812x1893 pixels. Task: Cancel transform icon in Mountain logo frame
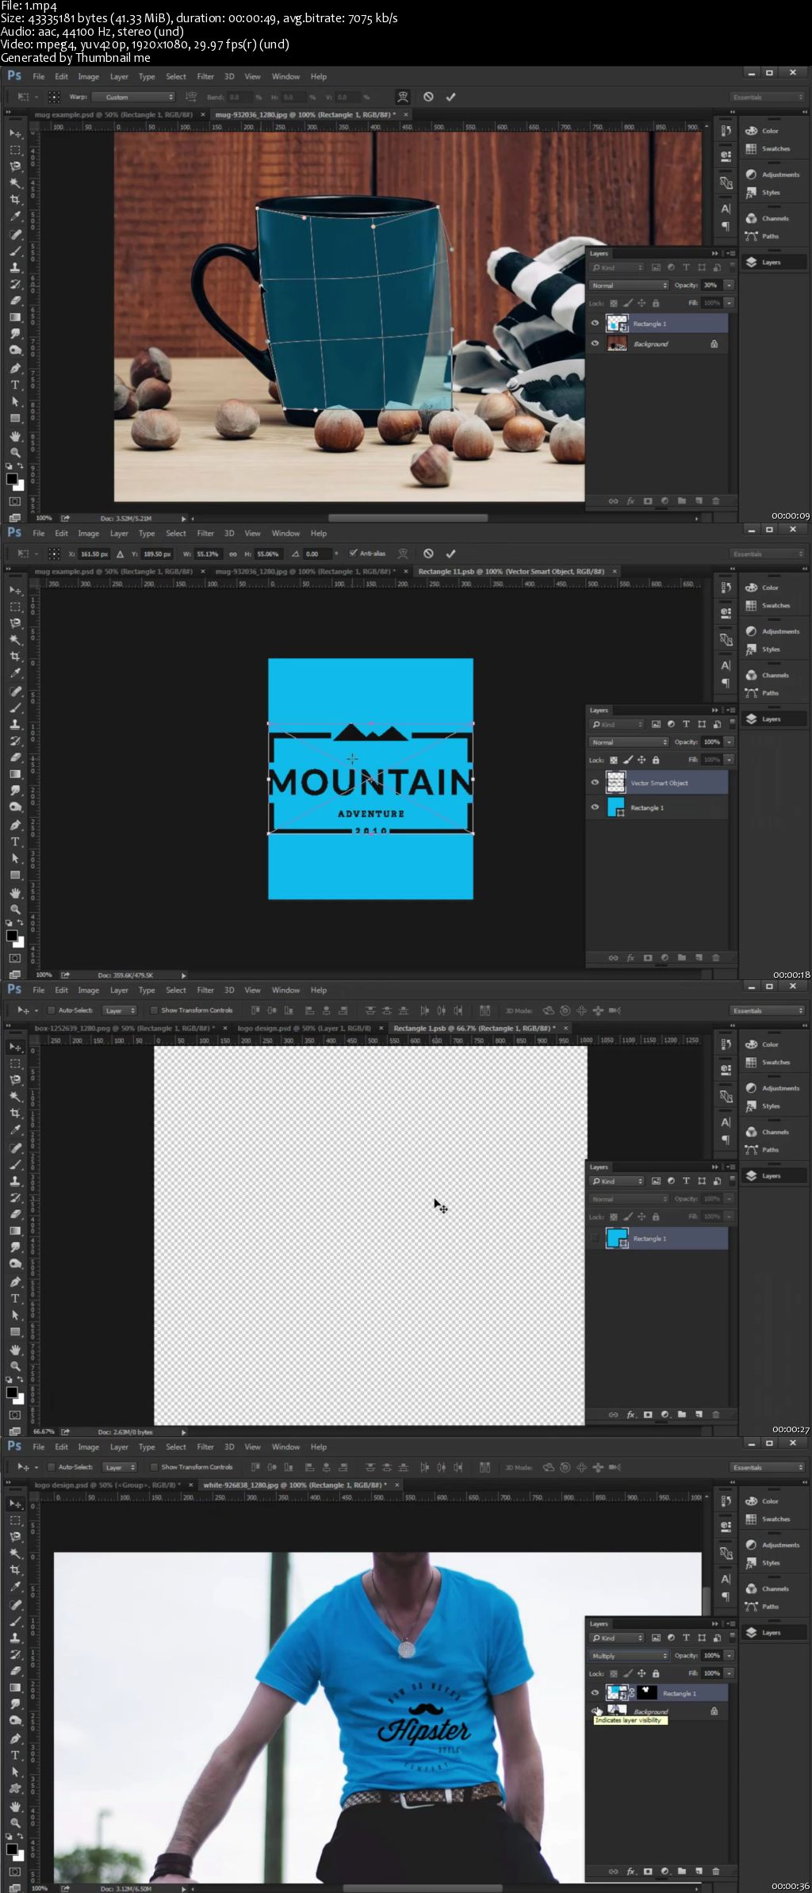(x=428, y=554)
